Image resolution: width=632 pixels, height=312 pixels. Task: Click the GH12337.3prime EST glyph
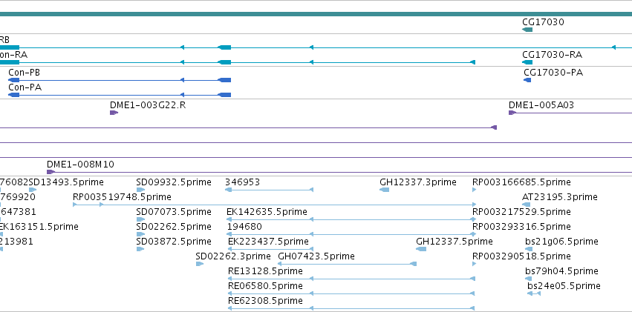click(x=385, y=190)
